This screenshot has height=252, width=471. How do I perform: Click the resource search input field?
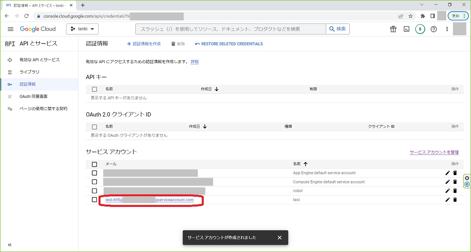[231, 29]
